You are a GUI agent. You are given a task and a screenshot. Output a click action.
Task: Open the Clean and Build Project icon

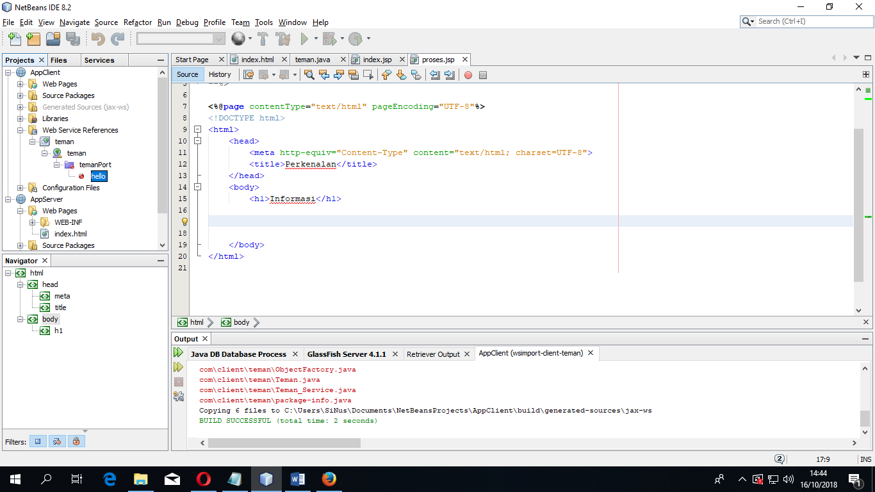(283, 38)
